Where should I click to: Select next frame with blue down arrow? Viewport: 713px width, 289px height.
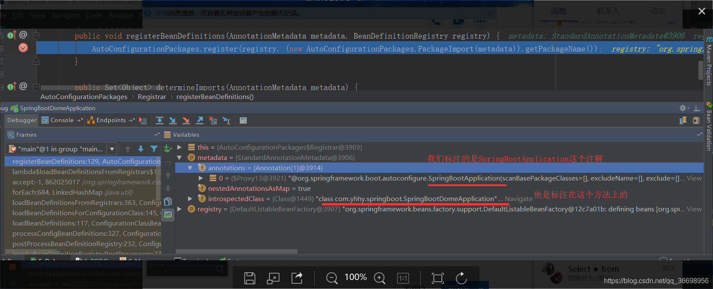pyautogui.click(x=140, y=149)
